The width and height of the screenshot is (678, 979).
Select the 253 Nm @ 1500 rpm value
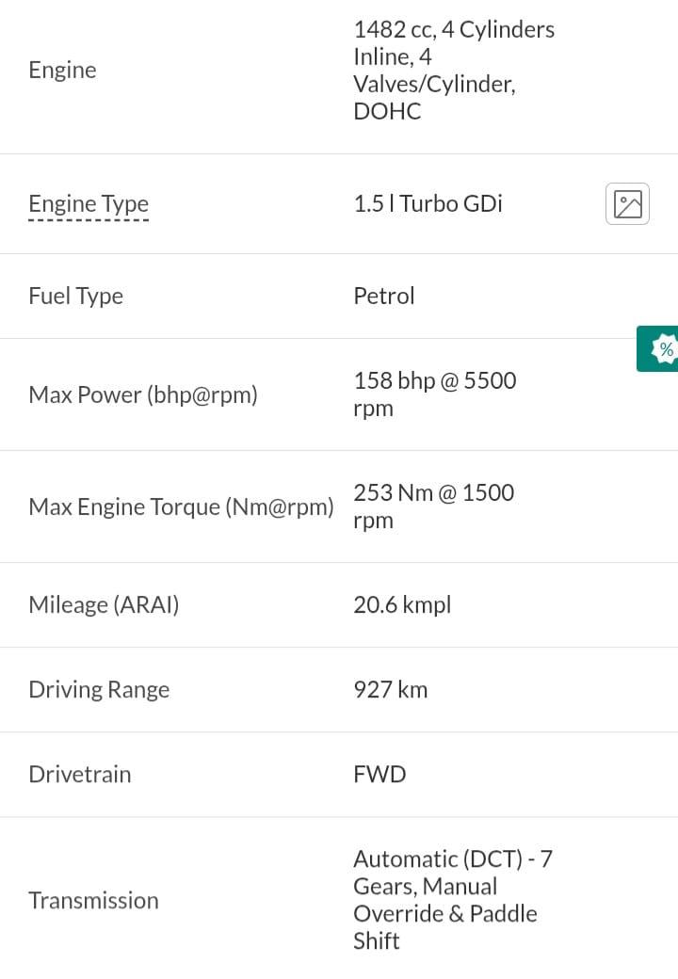coord(434,506)
